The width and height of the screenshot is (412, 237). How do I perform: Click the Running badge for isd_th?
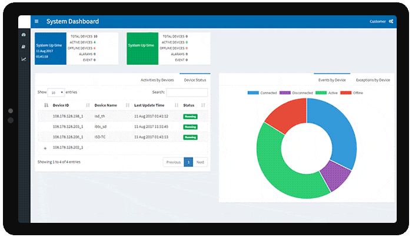pos(190,116)
